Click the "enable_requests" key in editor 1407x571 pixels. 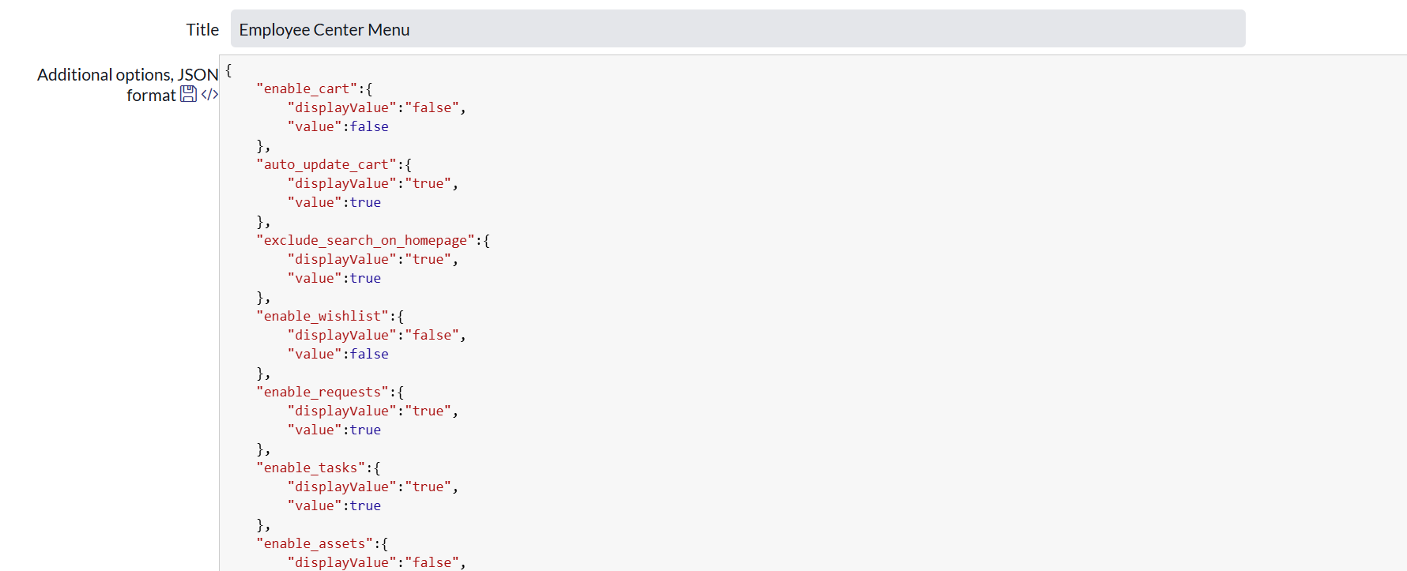[x=323, y=392]
